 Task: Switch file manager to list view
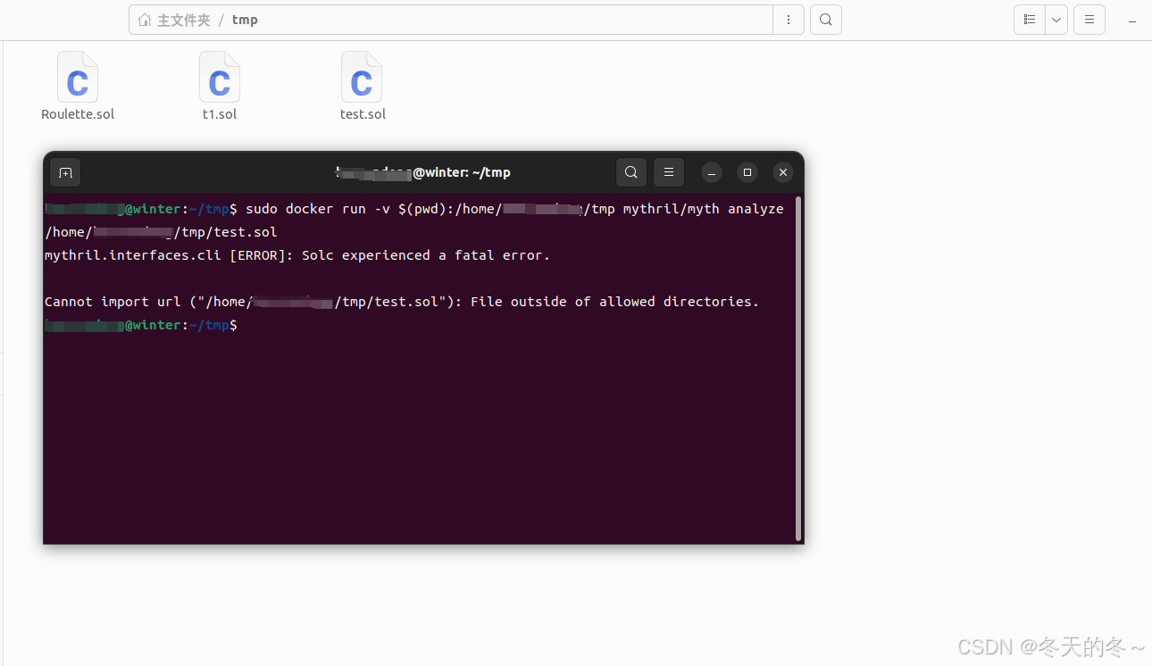(1030, 20)
